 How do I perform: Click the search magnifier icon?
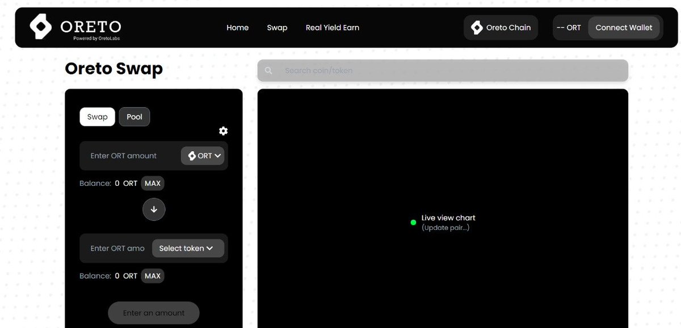coord(268,71)
